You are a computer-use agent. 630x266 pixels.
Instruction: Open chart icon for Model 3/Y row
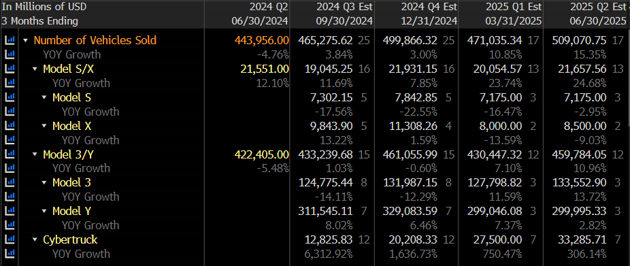tap(10, 154)
